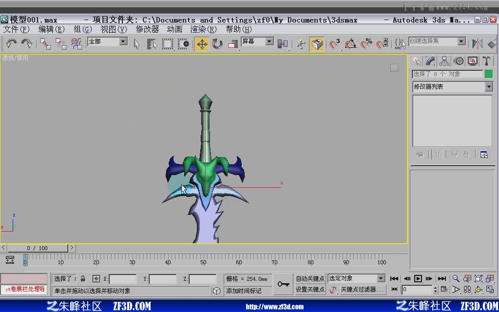499x312 pixels.
Task: Open the 动画 menu
Action: [174, 29]
